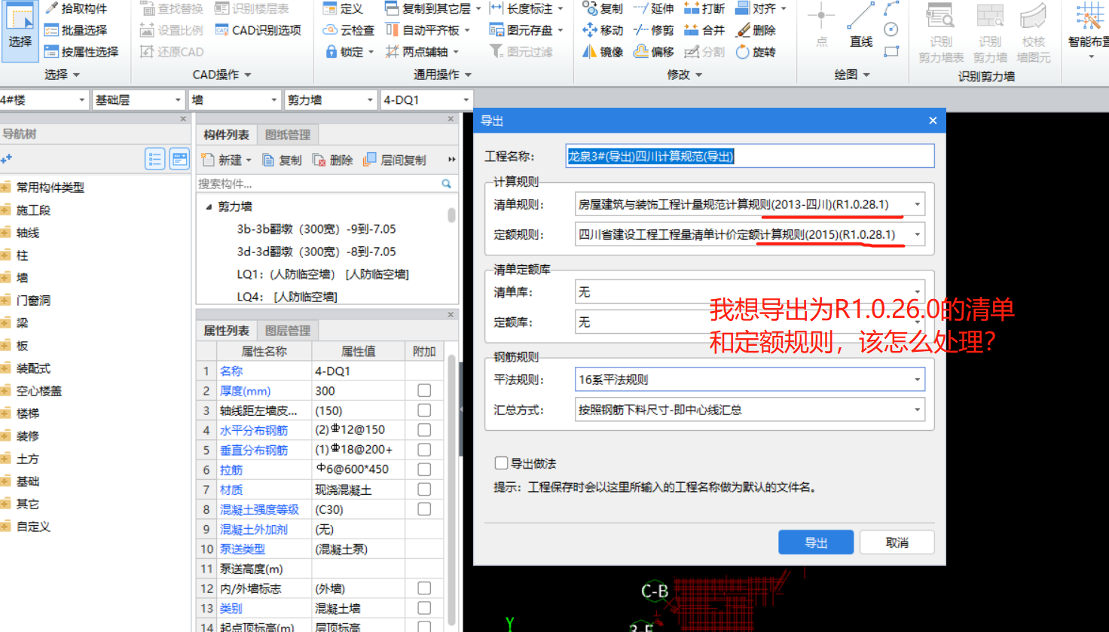Click the 合并 merge tool

704,30
